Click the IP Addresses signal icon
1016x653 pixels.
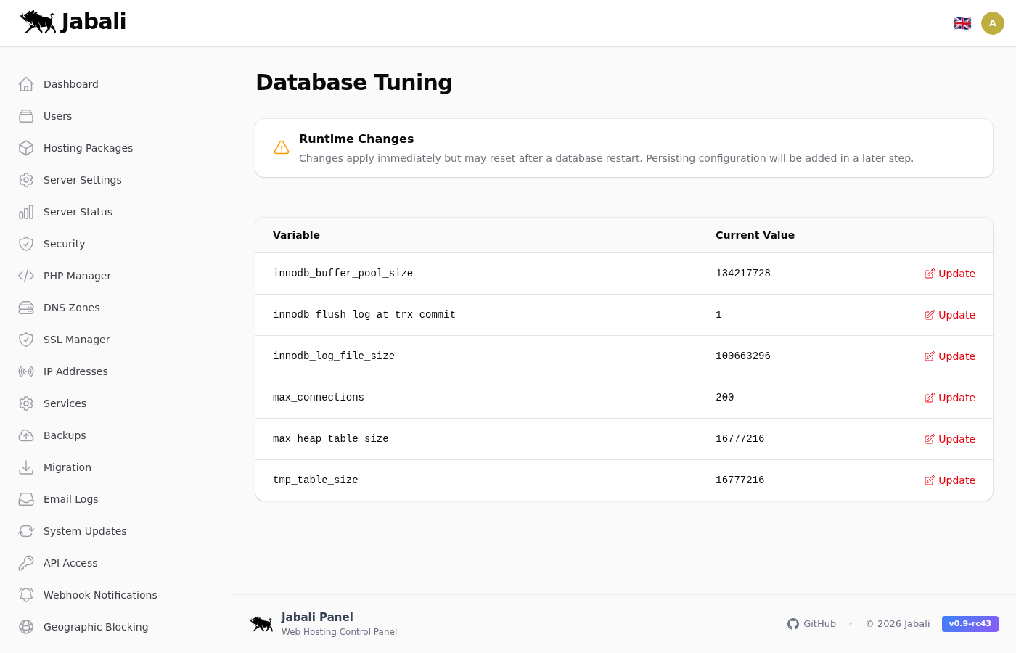(x=26, y=371)
